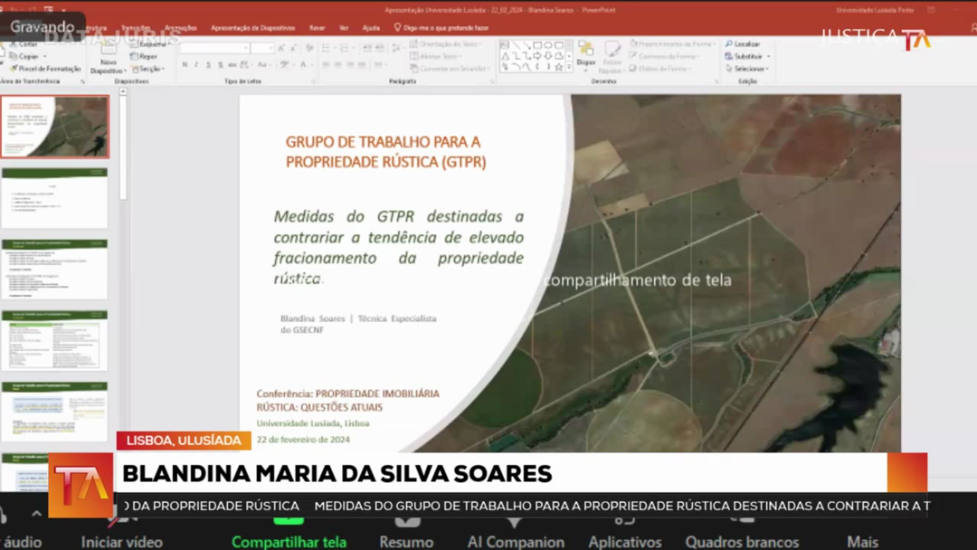Toggle italic formatting (I) button
Screen dimensions: 977x550
point(196,65)
